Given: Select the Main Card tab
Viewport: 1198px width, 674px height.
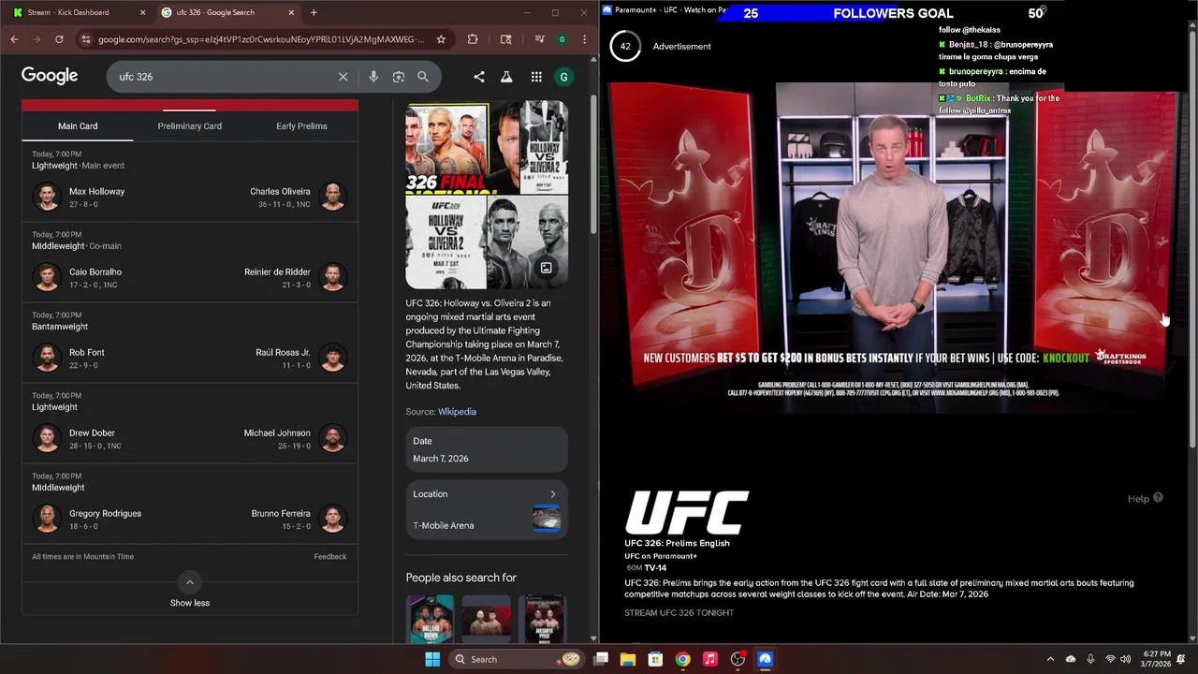Looking at the screenshot, I should 78,126.
